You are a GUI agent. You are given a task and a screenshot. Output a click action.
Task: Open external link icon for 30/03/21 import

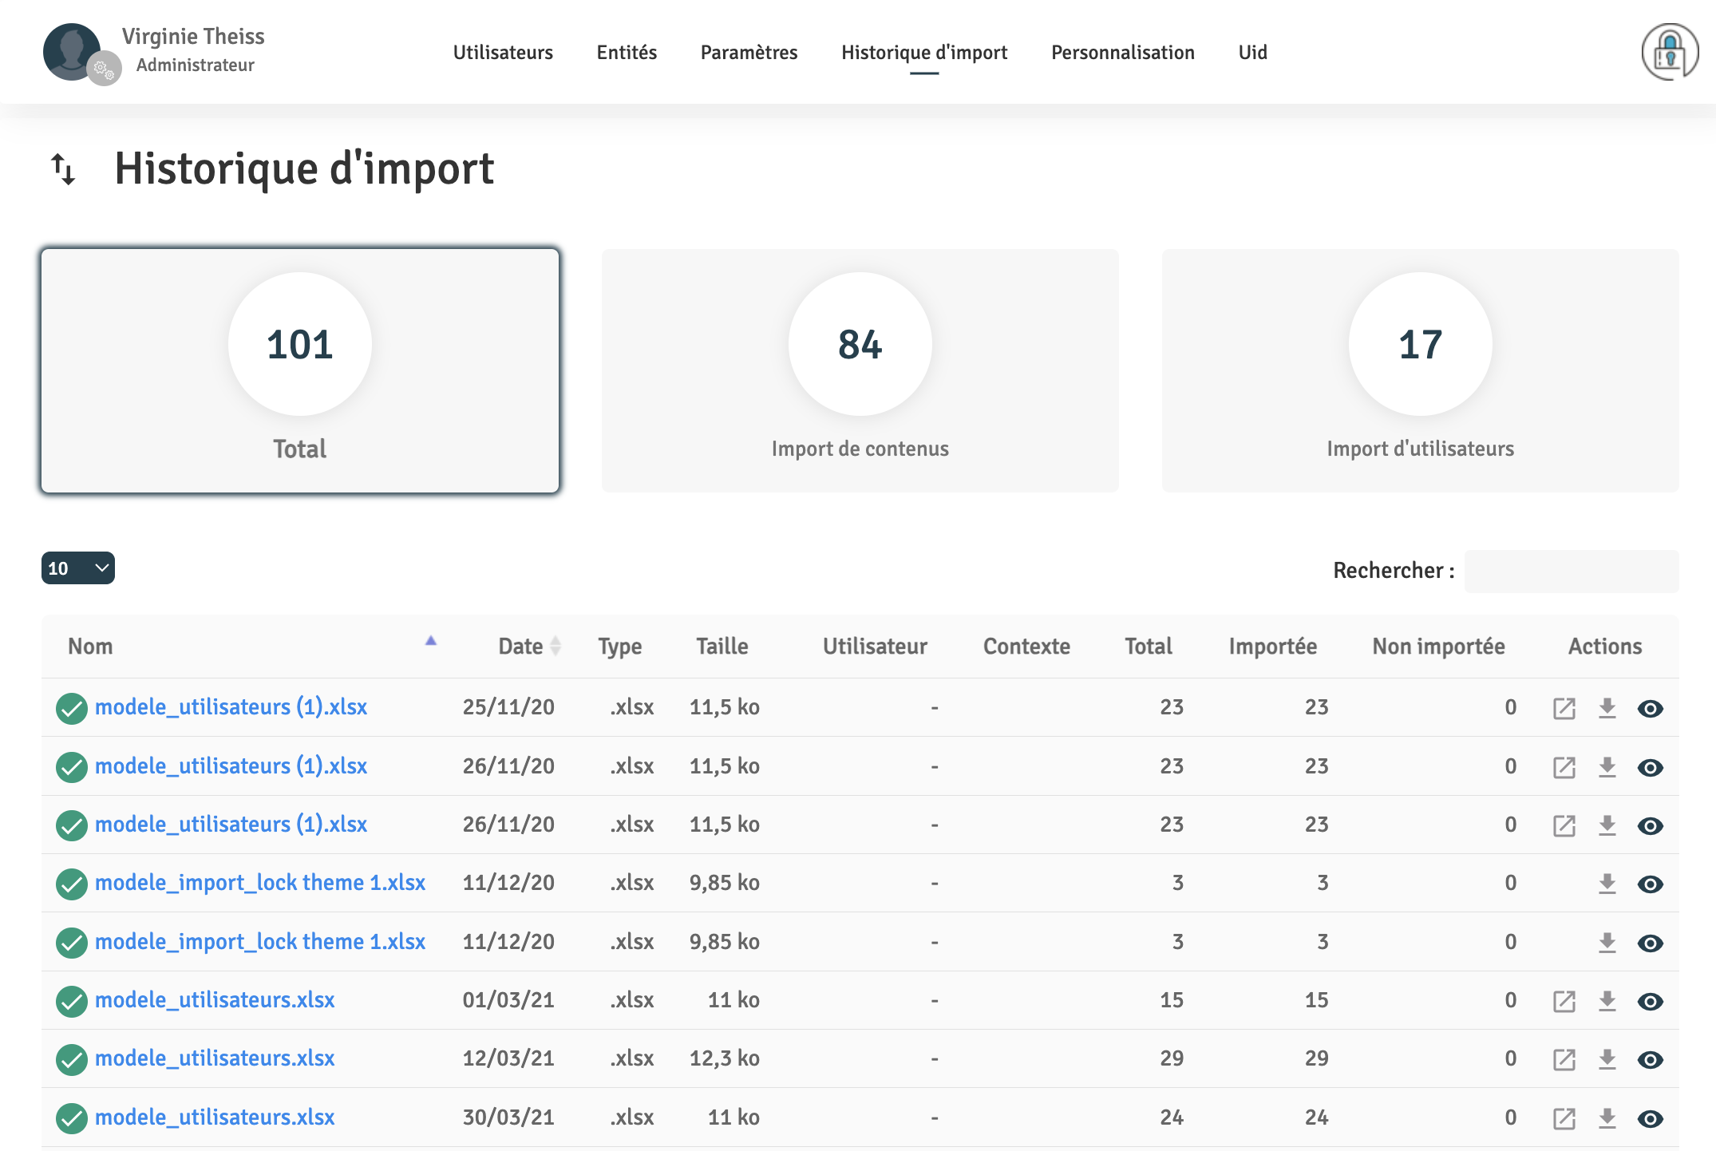(x=1564, y=1118)
